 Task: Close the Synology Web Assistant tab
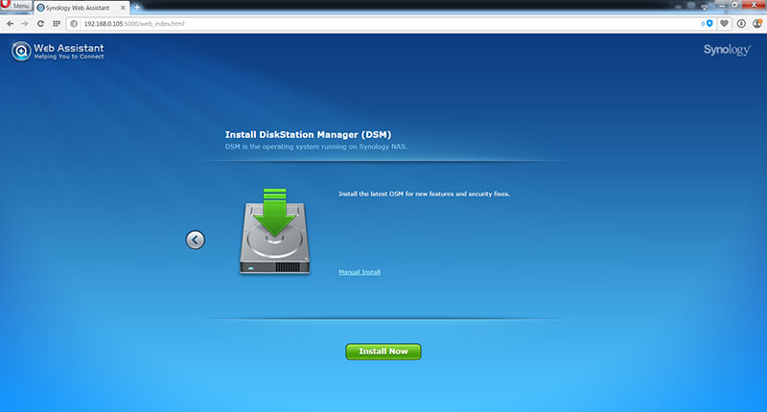[123, 8]
